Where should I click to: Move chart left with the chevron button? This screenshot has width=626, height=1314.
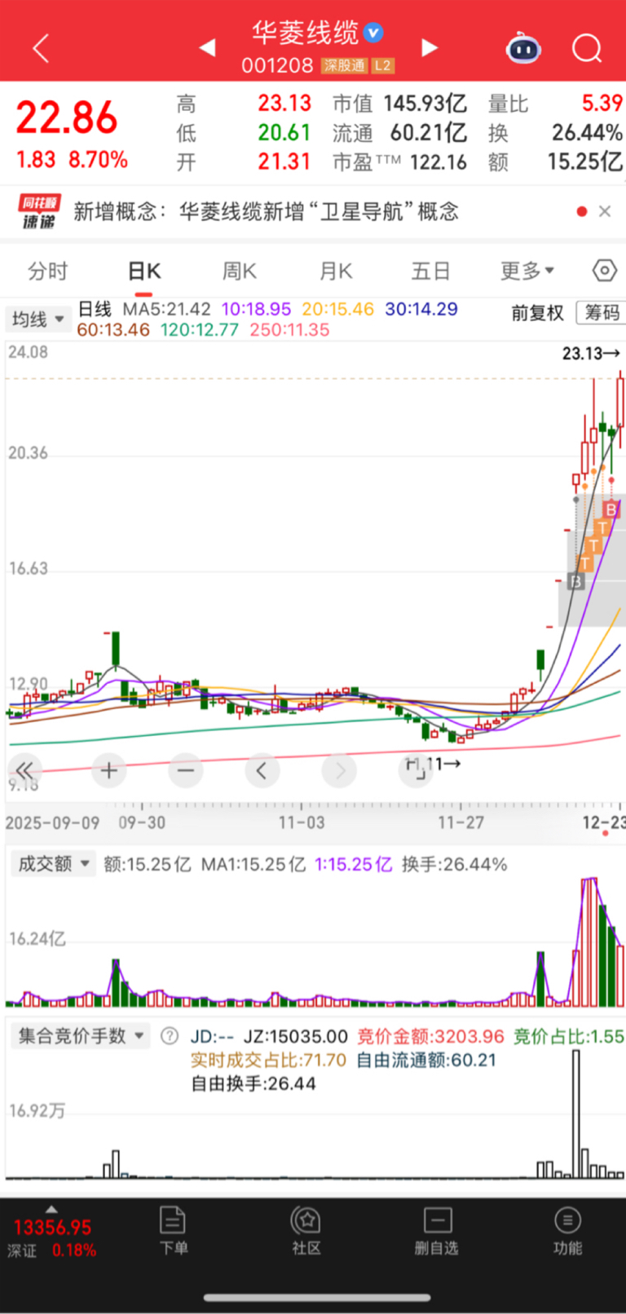[x=262, y=770]
